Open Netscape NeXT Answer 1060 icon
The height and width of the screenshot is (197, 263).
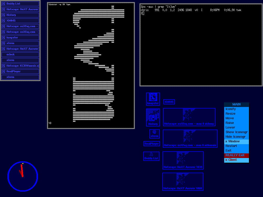pos(183,182)
